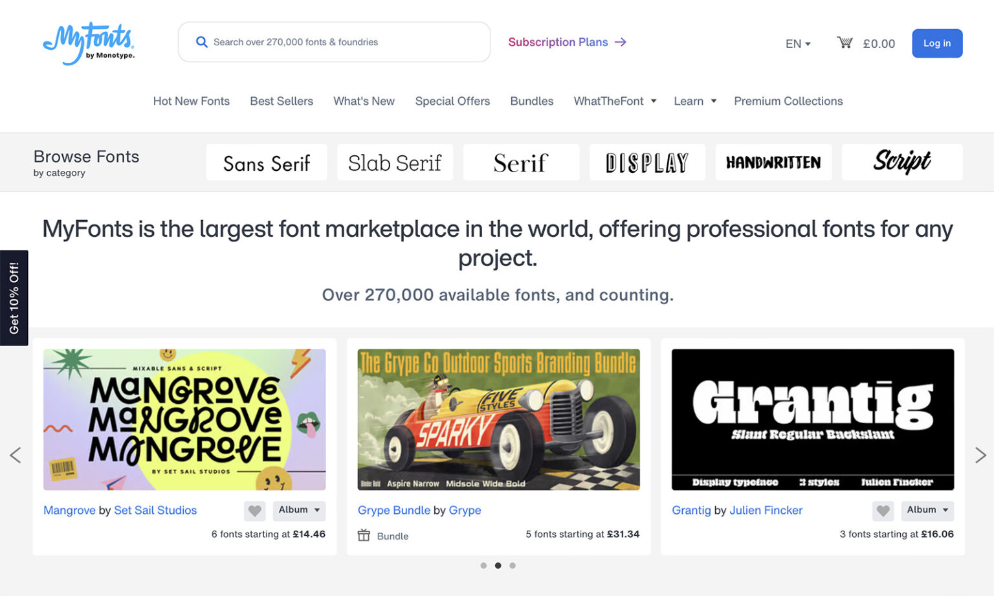Select the second carousel dot indicator

(498, 565)
